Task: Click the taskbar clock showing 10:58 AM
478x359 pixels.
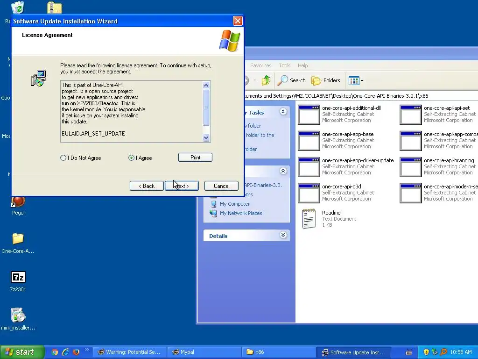Action: pyautogui.click(x=461, y=352)
